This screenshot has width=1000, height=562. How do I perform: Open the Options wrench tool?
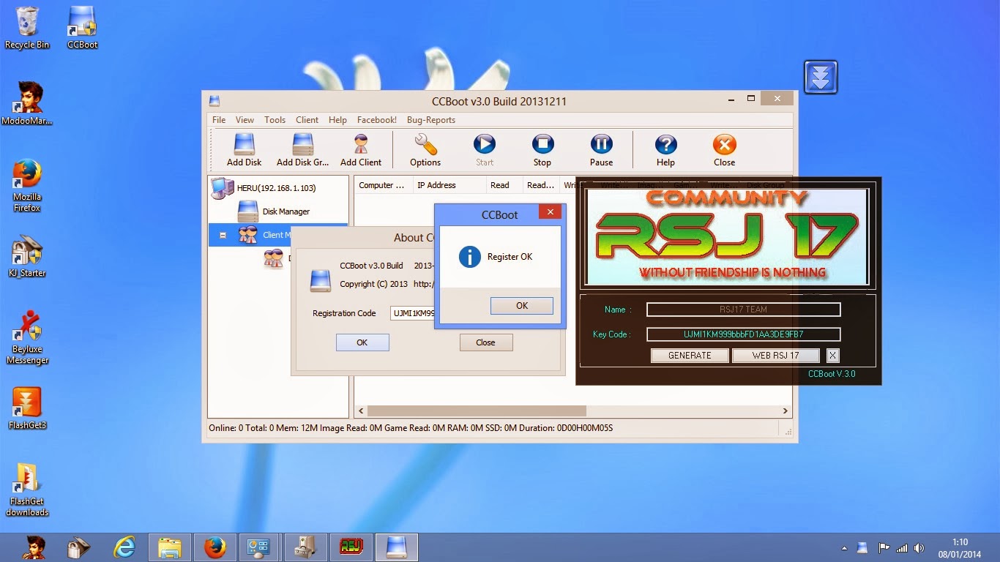point(425,150)
